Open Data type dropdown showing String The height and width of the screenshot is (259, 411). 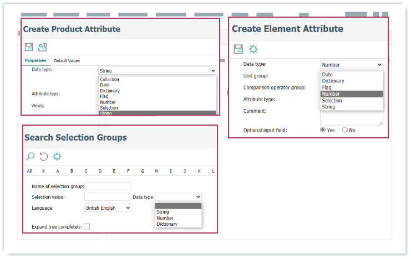tap(157, 71)
